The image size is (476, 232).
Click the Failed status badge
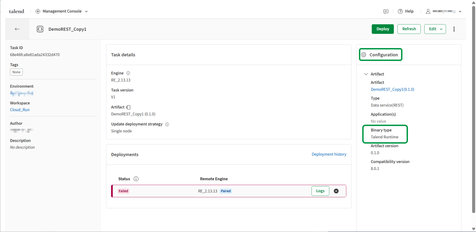(123, 191)
